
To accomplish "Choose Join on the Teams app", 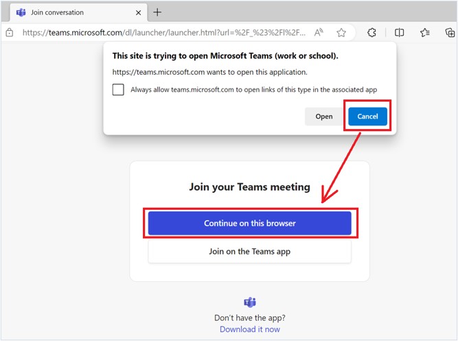I will coord(250,251).
